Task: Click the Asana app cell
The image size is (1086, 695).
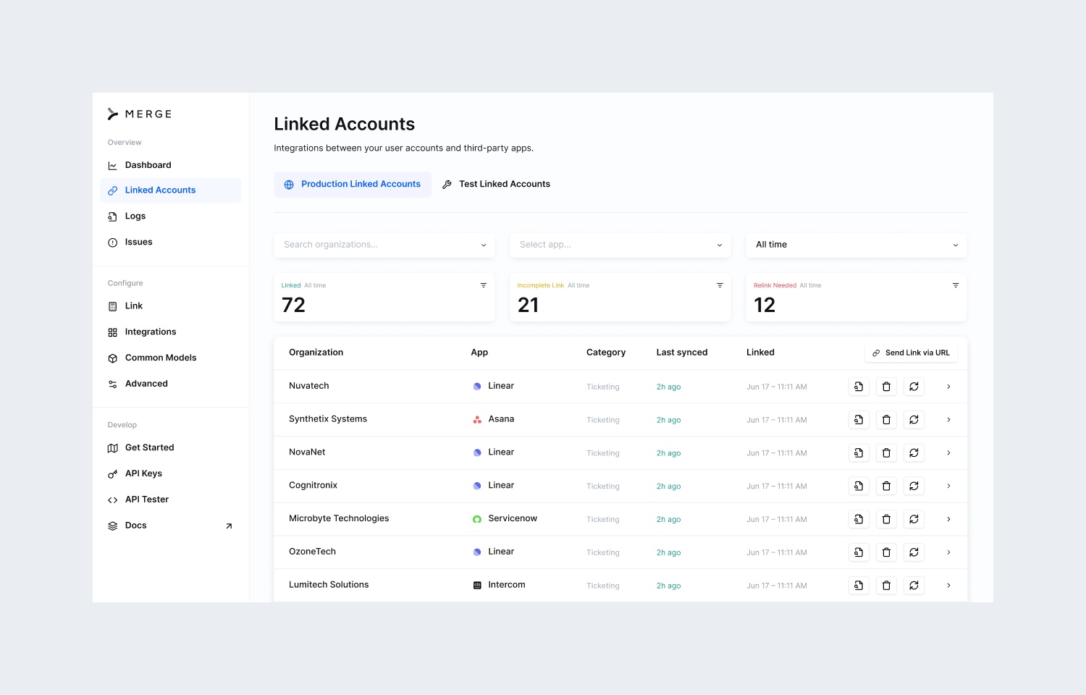Action: pos(494,419)
